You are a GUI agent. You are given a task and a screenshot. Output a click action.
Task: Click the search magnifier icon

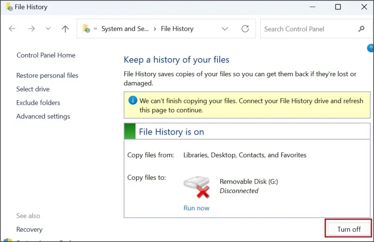pos(361,29)
